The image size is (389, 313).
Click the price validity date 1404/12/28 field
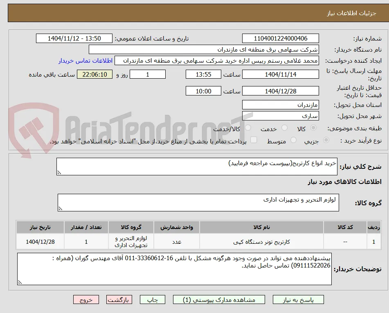(280, 91)
